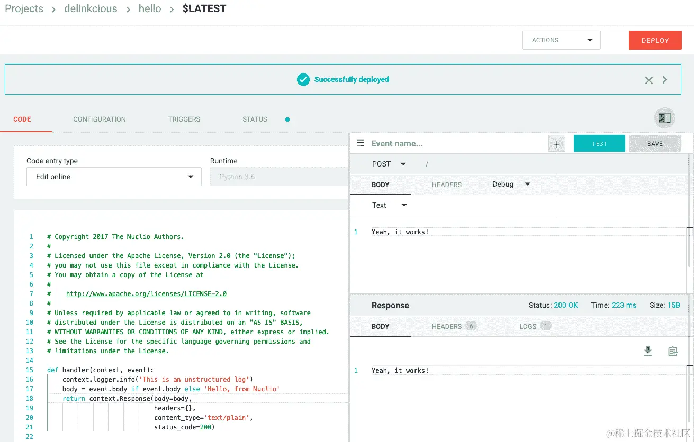Open the ACTIONS dropdown
The height and width of the screenshot is (442, 694).
561,40
